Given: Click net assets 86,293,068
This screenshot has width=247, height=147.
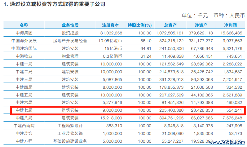Looking at the screenshot, I should pyautogui.click(x=202, y=79).
